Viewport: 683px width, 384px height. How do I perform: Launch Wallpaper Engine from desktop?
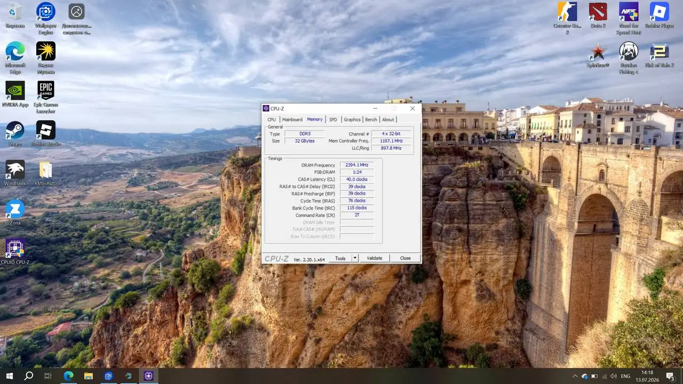(x=45, y=18)
